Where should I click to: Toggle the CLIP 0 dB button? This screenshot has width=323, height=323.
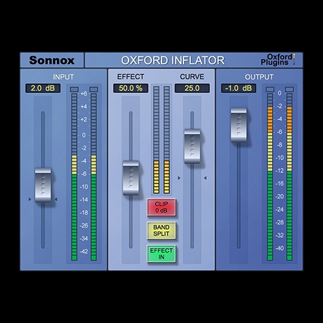pos(161,207)
